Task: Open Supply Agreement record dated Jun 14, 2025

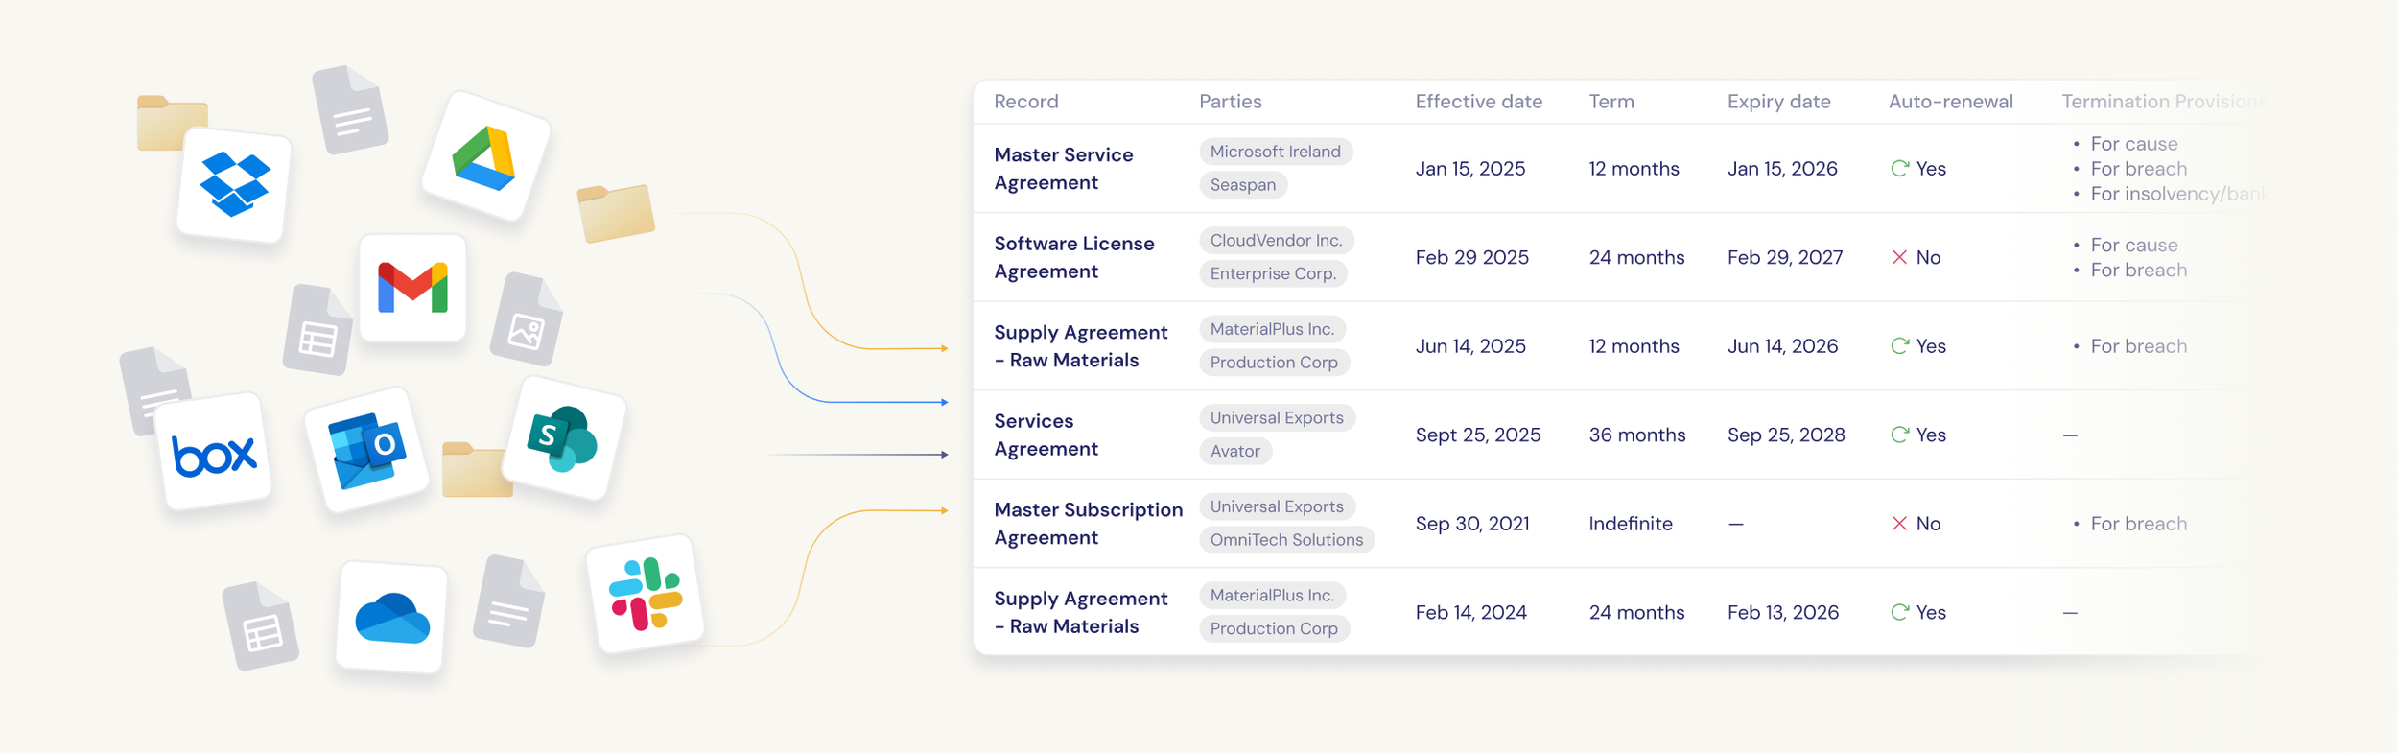Action: pos(1081,346)
